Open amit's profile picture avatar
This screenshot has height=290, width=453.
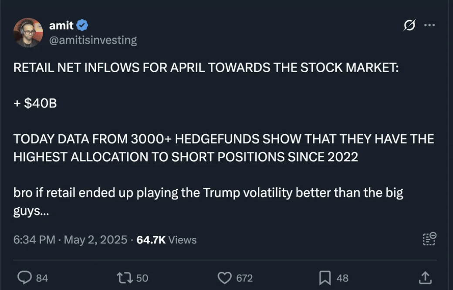[28, 33]
